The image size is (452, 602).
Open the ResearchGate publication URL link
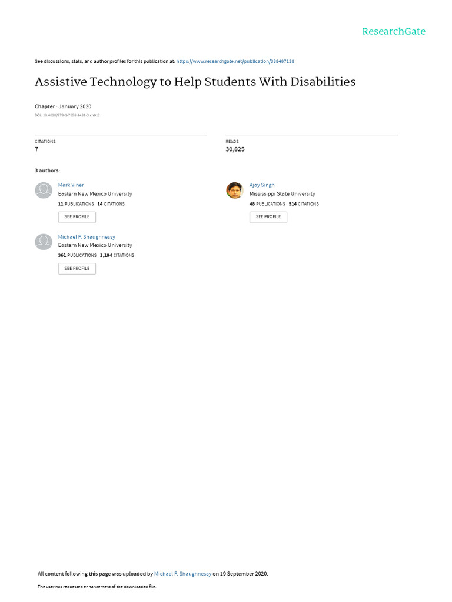pyautogui.click(x=235, y=61)
